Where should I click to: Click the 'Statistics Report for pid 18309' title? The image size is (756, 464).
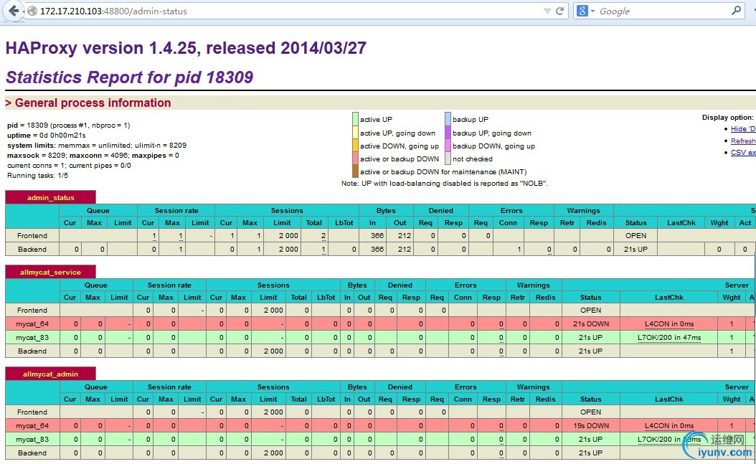129,77
